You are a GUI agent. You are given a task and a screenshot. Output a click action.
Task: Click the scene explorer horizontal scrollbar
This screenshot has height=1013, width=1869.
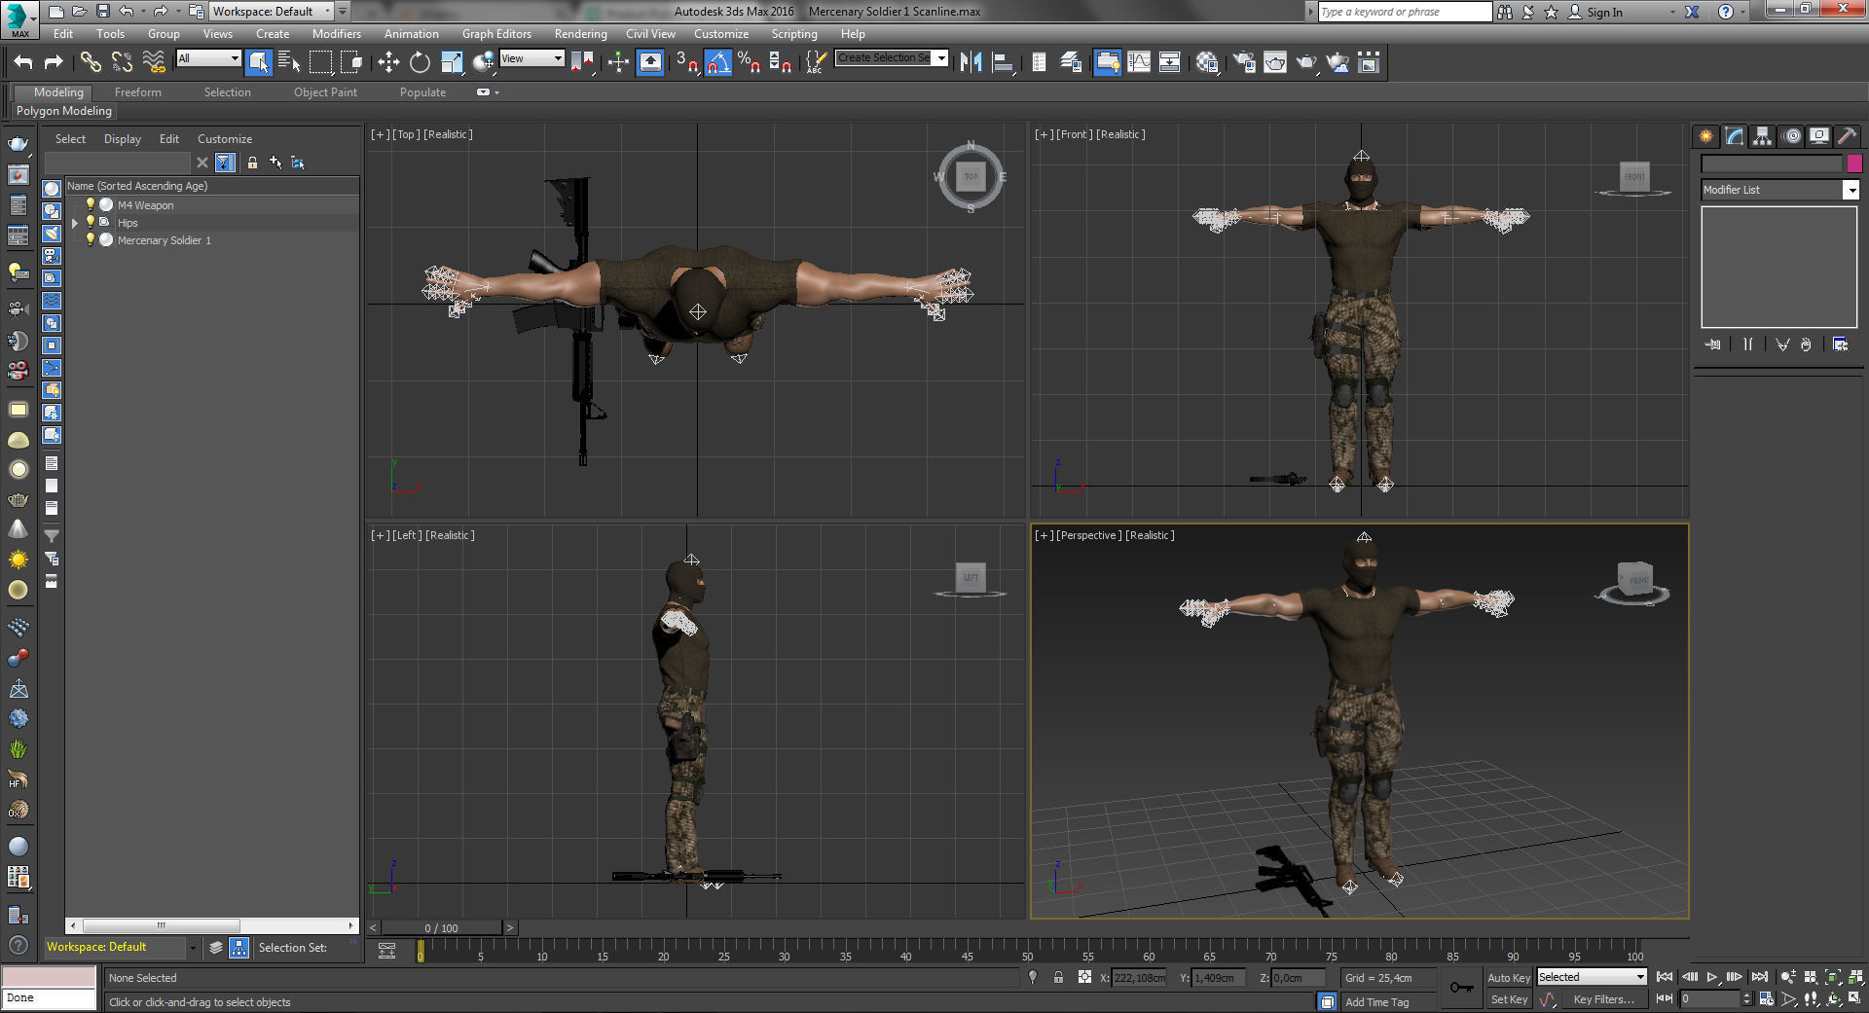tap(162, 925)
